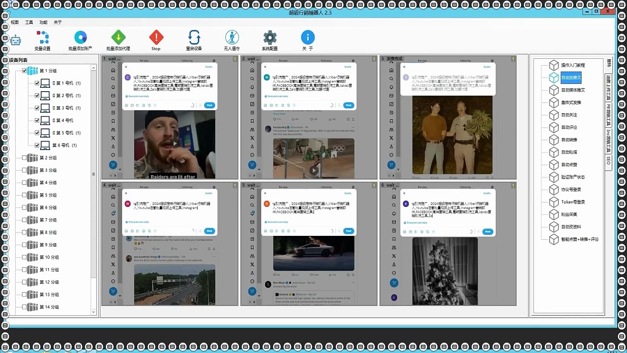Click Post button in device 4 panel
Screen dimensions: 627x353
pyautogui.click(x=209, y=231)
